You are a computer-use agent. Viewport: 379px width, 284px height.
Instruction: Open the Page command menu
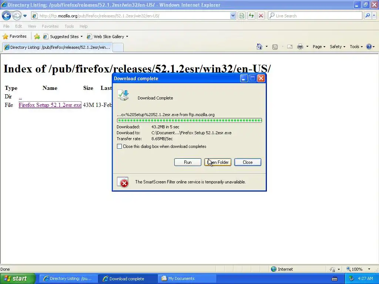pos(319,47)
